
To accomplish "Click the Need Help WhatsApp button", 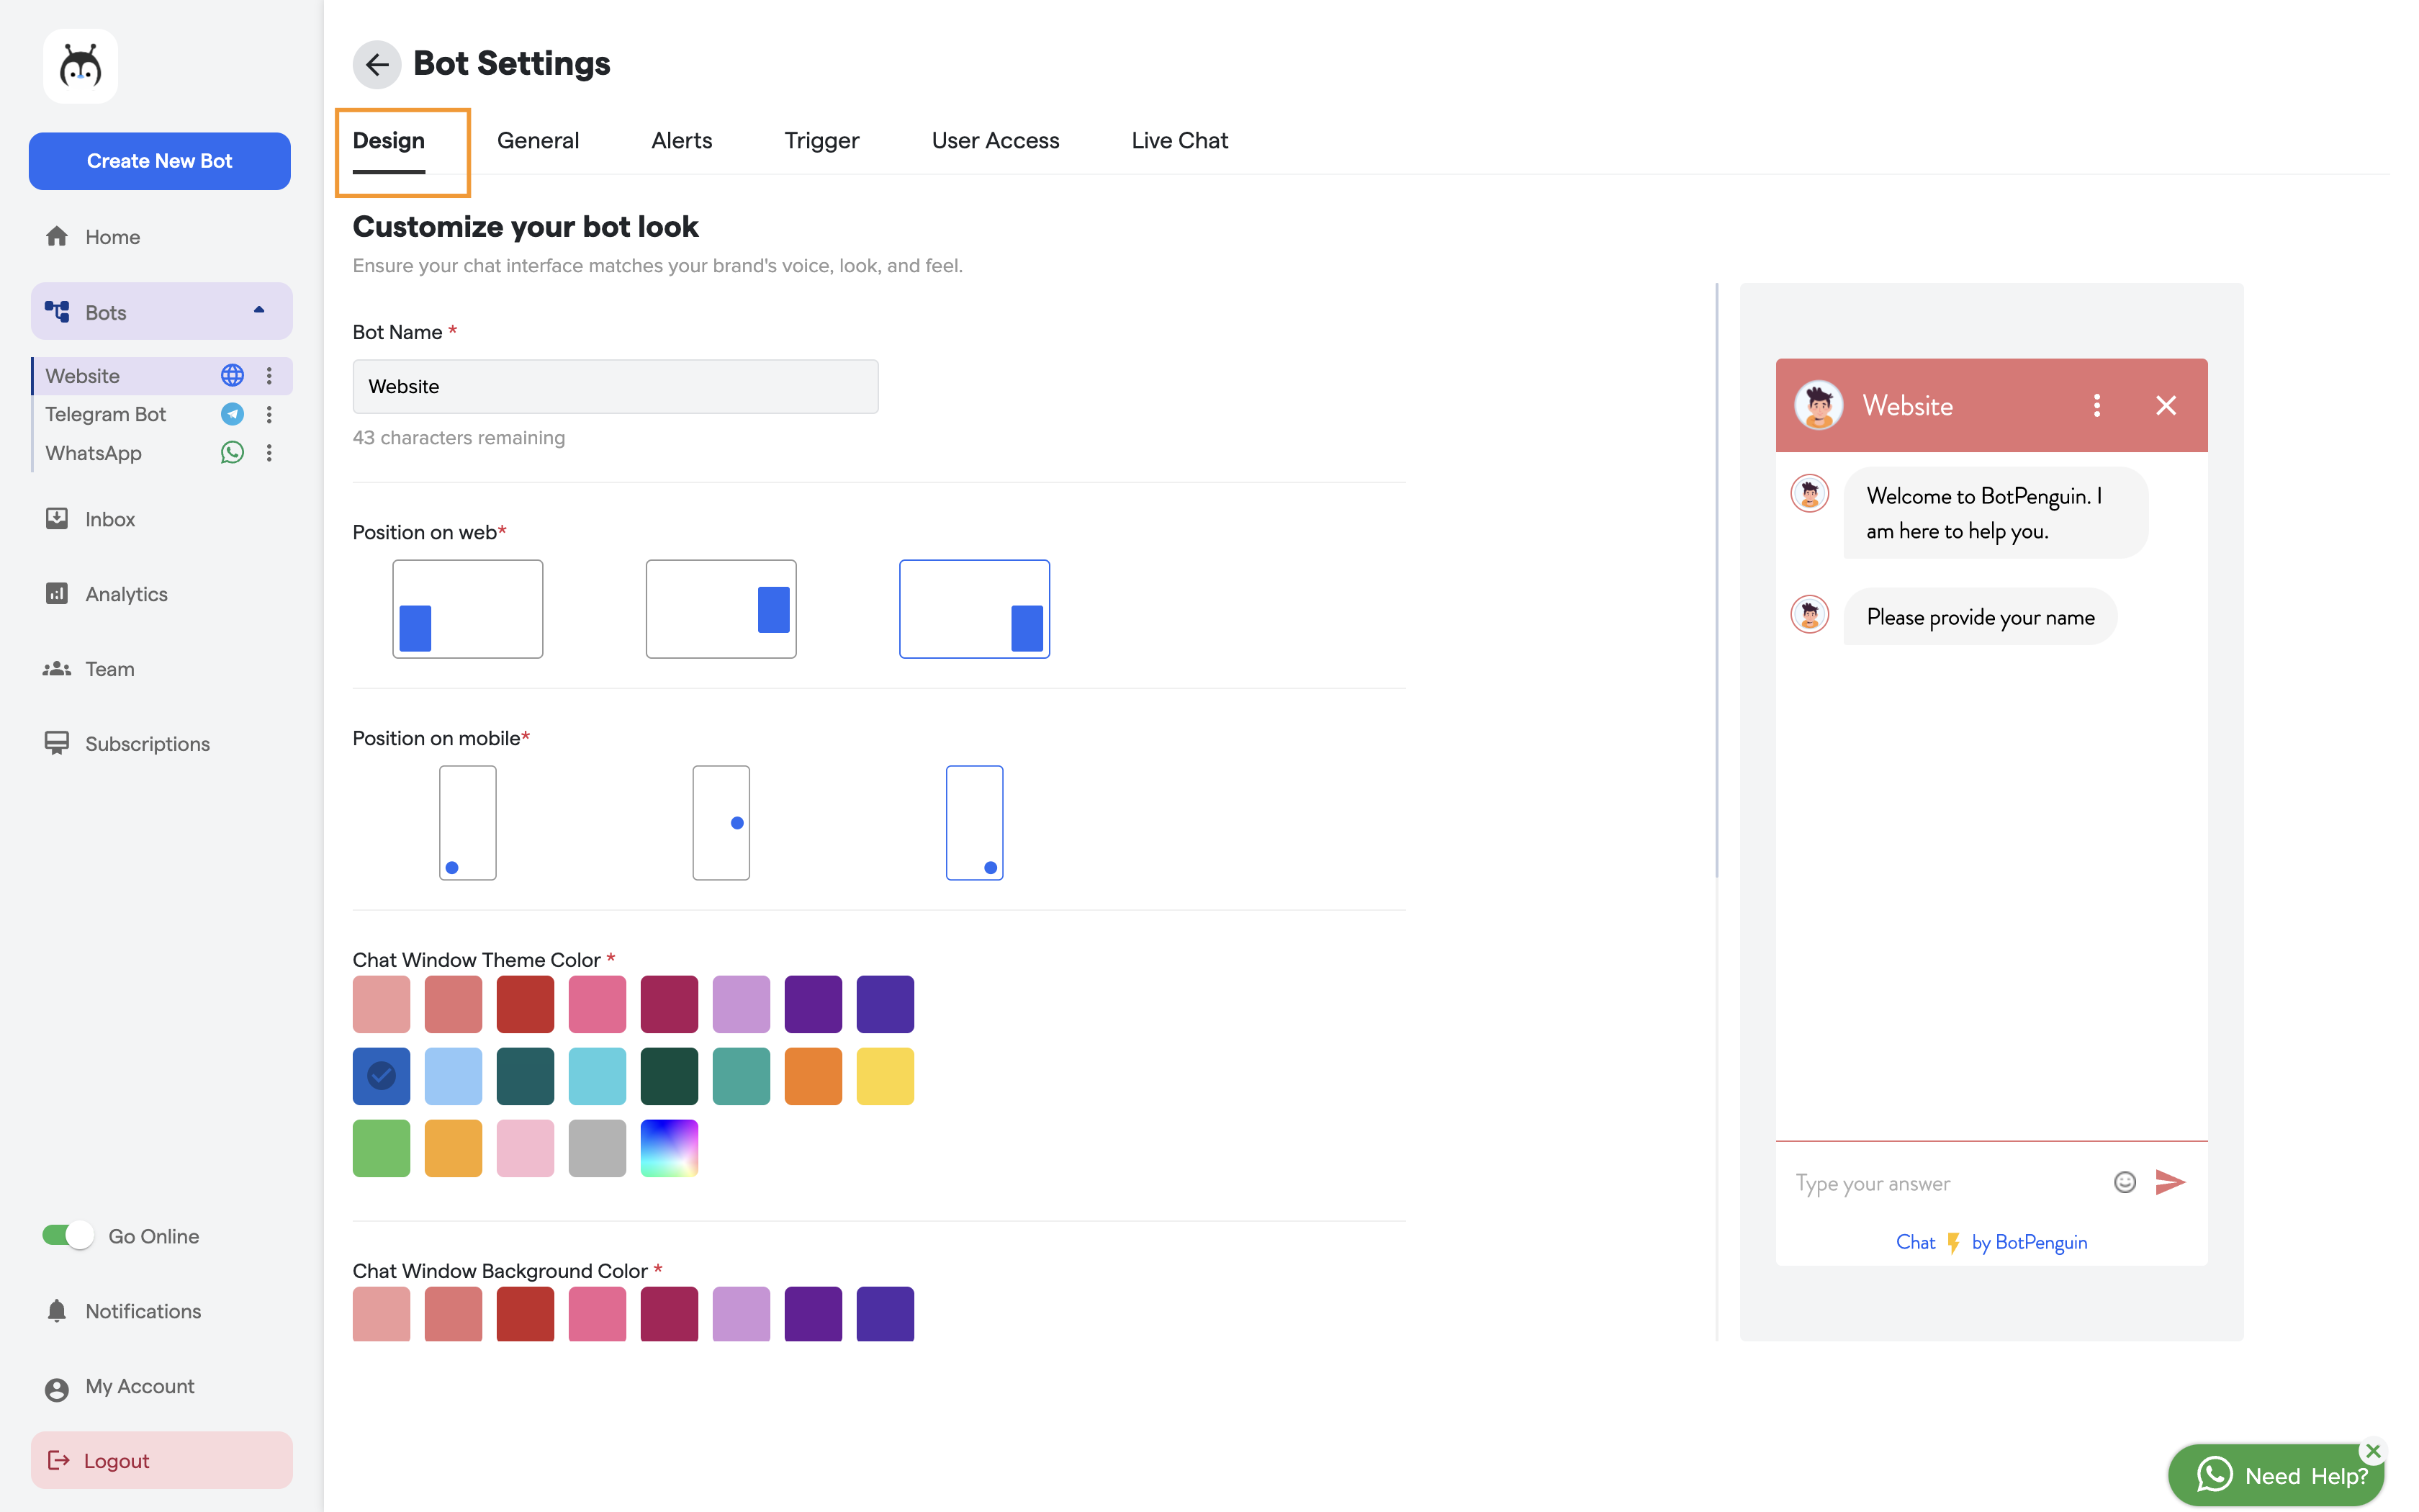I will pyautogui.click(x=2276, y=1475).
